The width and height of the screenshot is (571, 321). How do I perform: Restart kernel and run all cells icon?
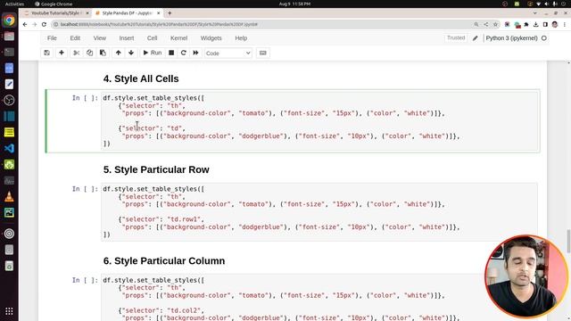[196, 53]
